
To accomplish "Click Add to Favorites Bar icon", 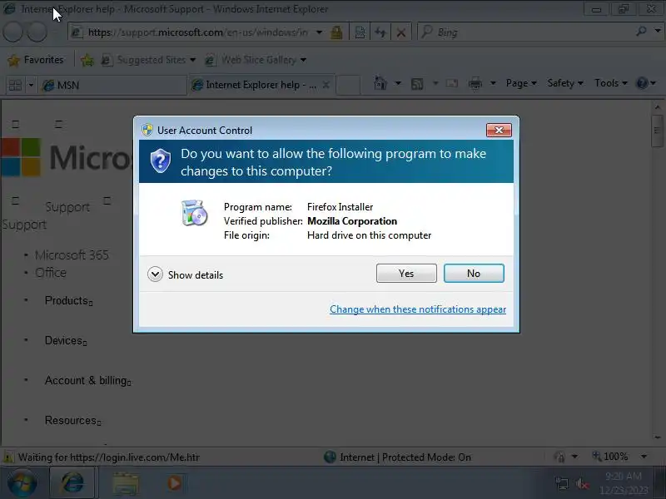I will point(87,60).
